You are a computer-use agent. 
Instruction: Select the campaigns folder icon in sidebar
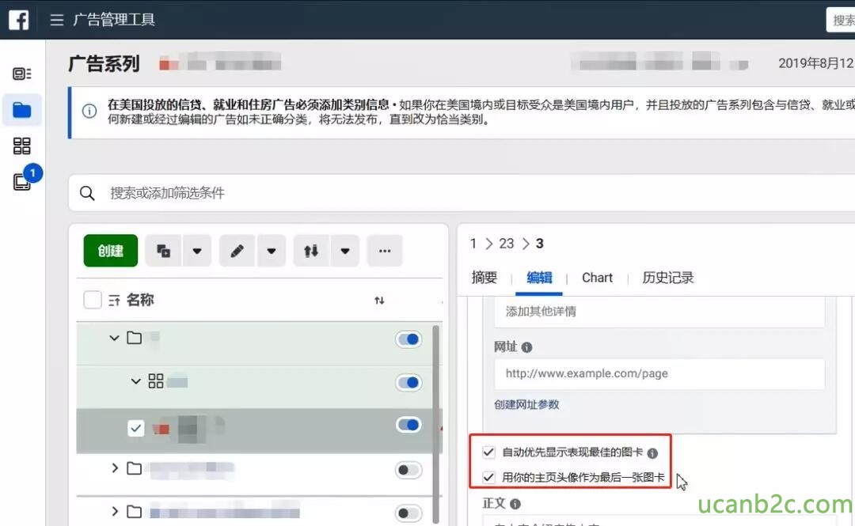tap(22, 110)
